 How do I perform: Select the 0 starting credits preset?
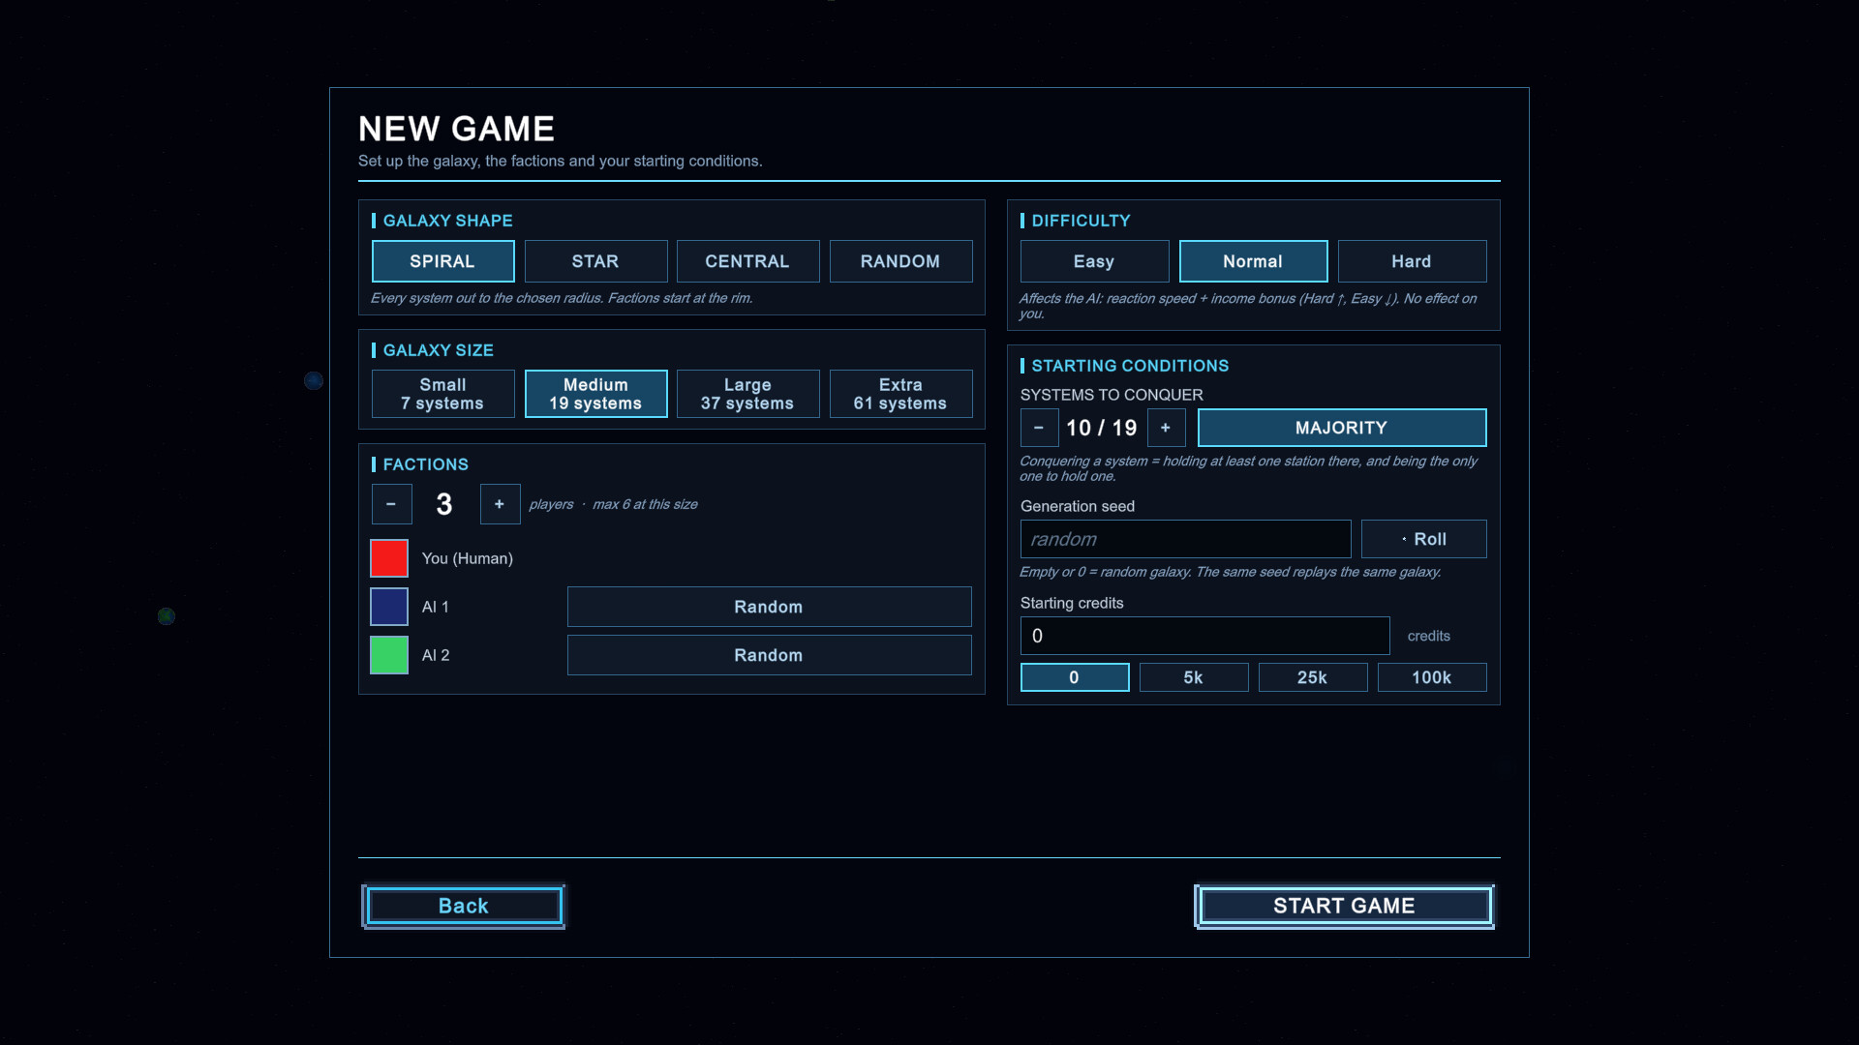click(x=1075, y=677)
